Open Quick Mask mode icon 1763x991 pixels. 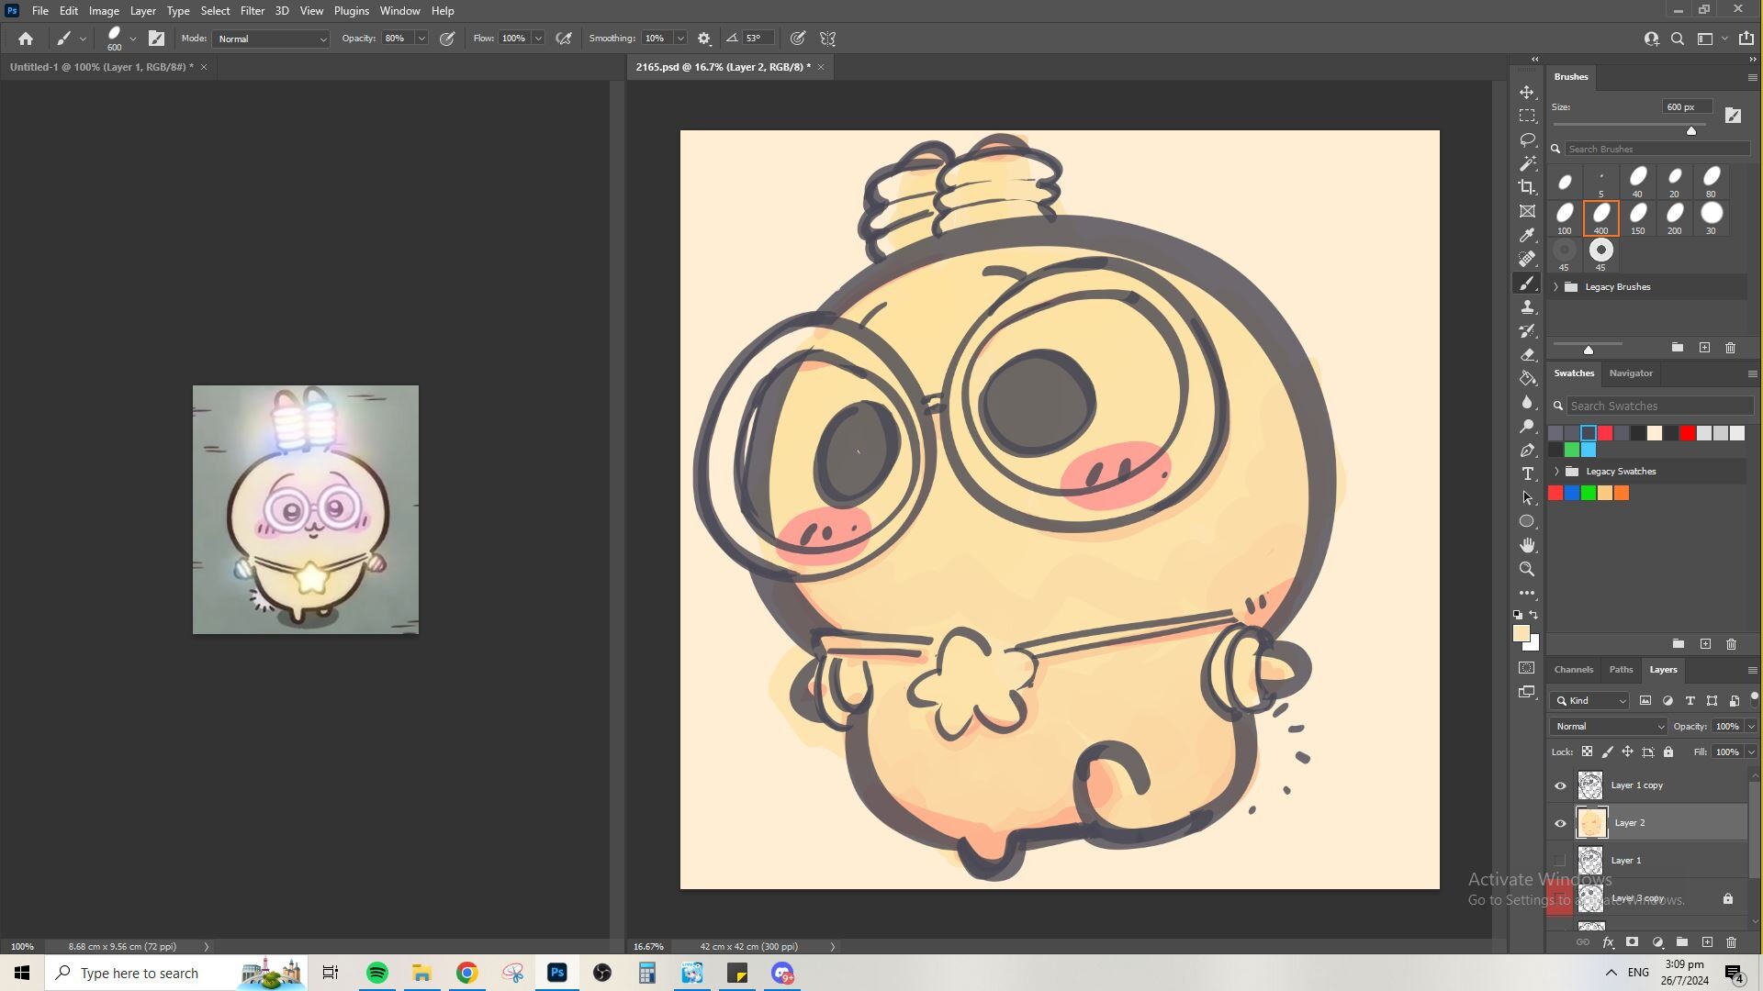point(1527,668)
